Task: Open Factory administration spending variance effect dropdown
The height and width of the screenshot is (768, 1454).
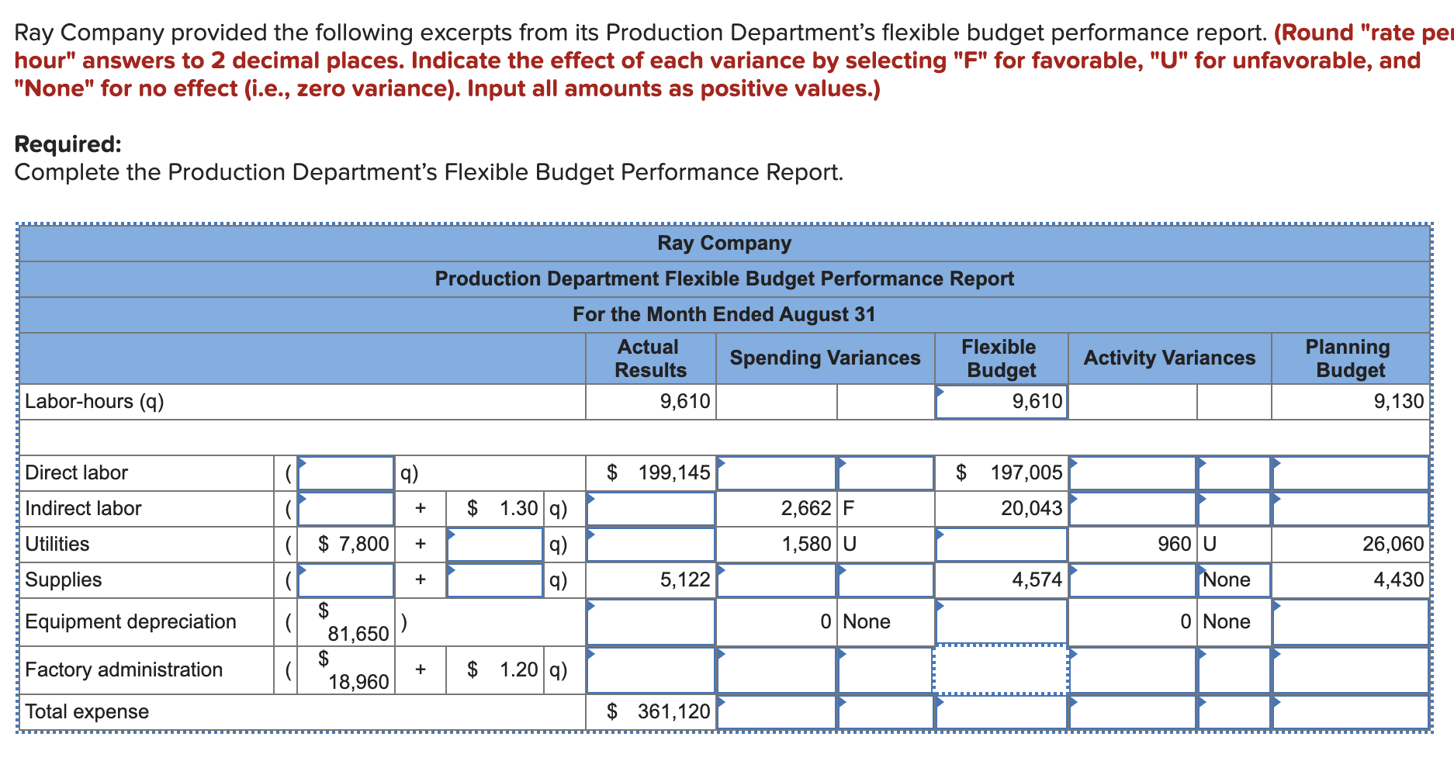Action: click(885, 669)
